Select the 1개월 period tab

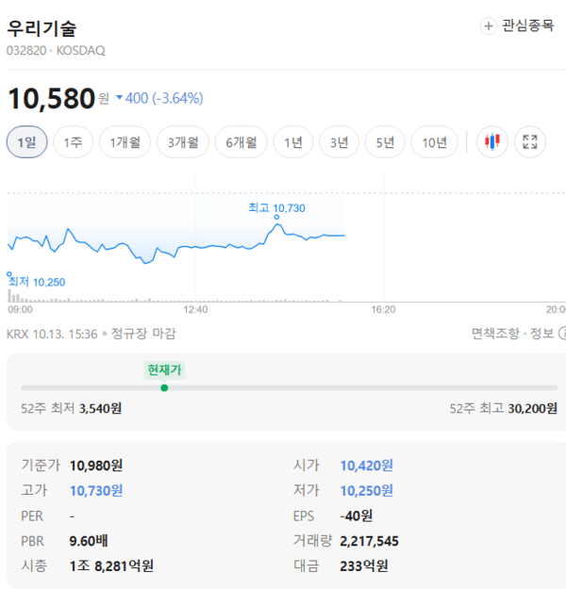125,142
